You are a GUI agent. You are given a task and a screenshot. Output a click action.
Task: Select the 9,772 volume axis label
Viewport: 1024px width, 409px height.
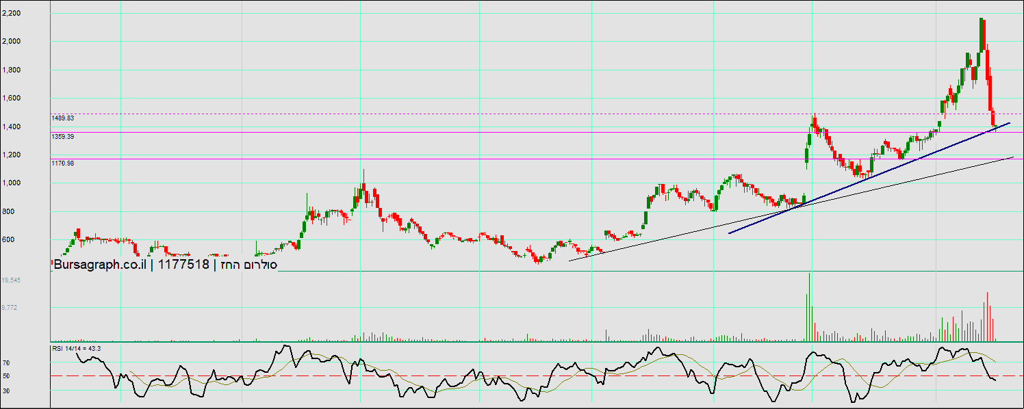click(x=10, y=308)
